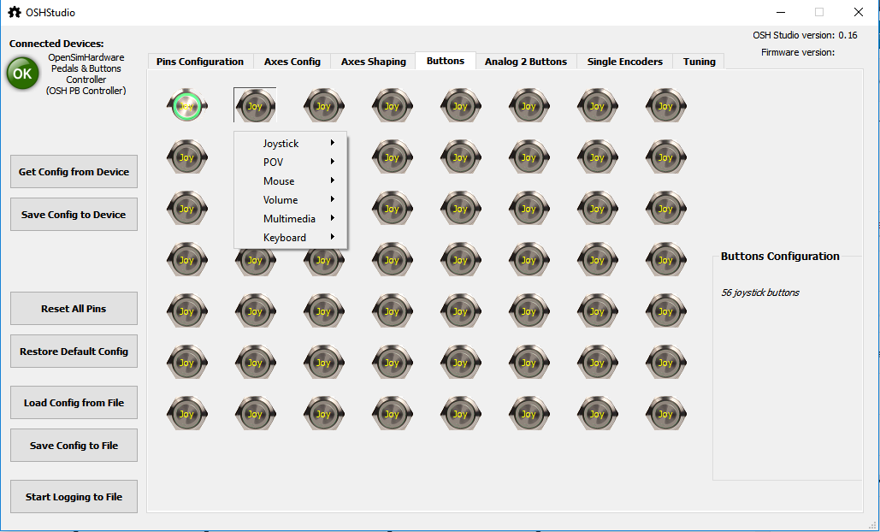
Task: Click the last Joy button in the bottom row
Action: click(665, 414)
